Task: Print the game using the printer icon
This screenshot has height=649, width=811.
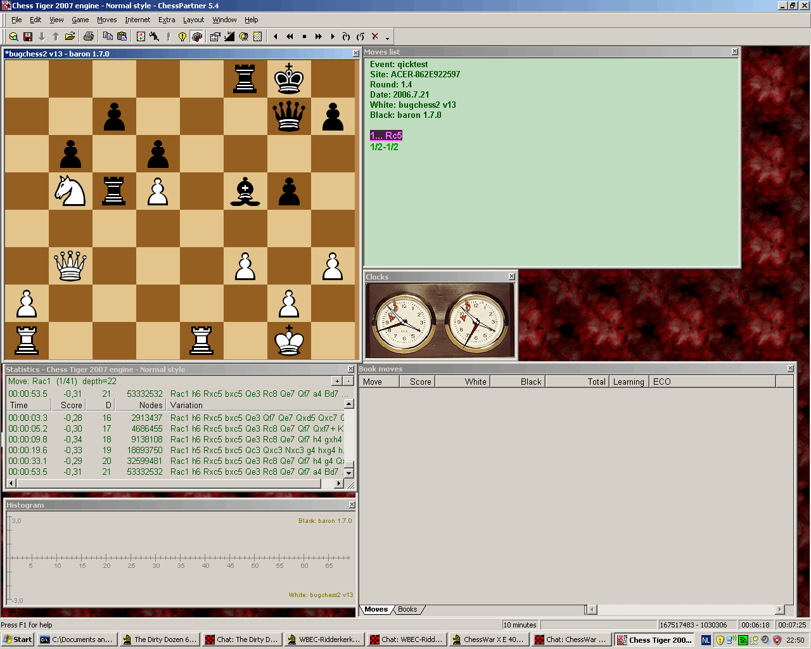Action: [89, 37]
